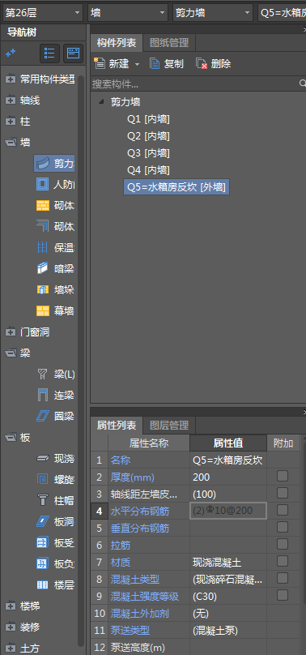Select the 板洞 slab opening icon
Screen dimensions: 306x655
point(43,521)
